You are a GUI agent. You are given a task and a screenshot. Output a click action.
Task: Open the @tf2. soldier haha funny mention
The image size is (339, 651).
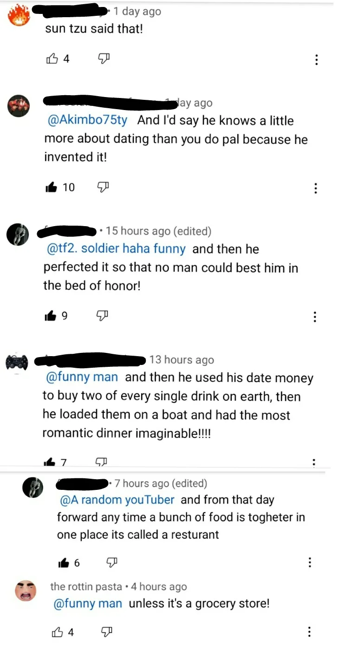[116, 249]
